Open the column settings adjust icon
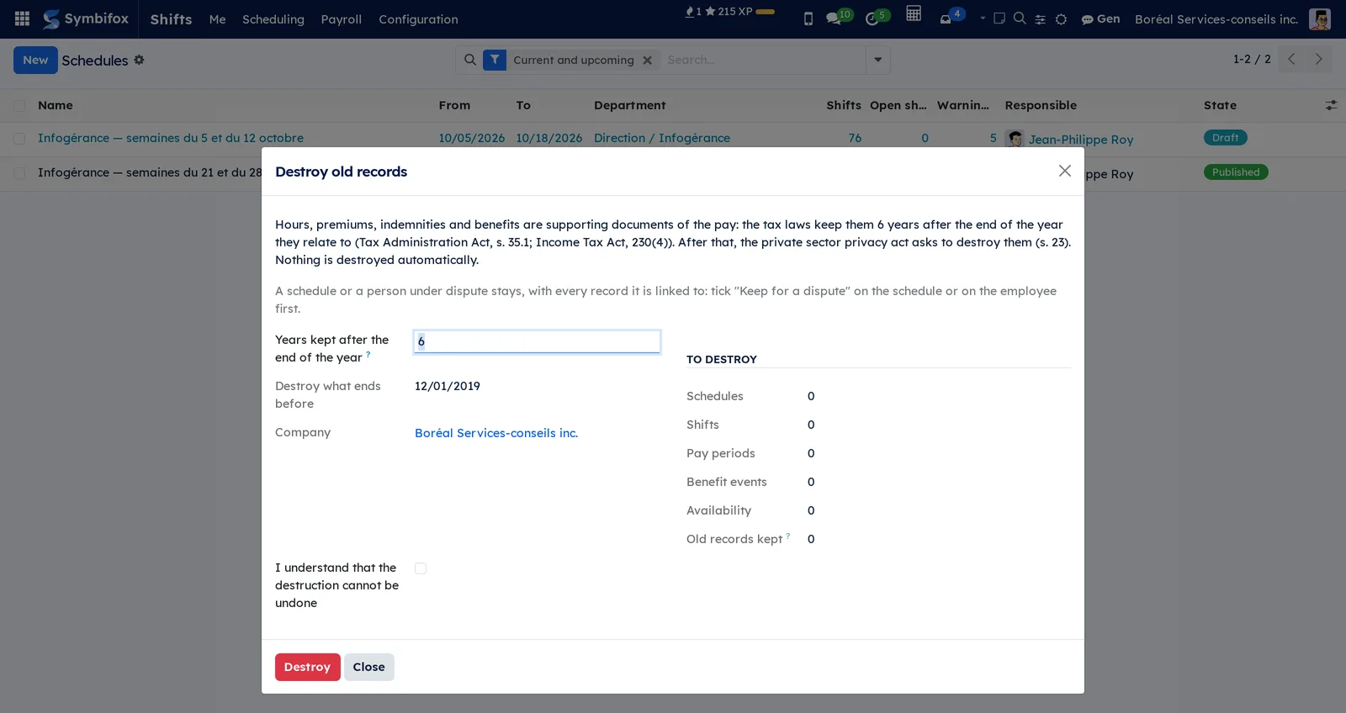Viewport: 1346px width, 713px height. pyautogui.click(x=1331, y=105)
